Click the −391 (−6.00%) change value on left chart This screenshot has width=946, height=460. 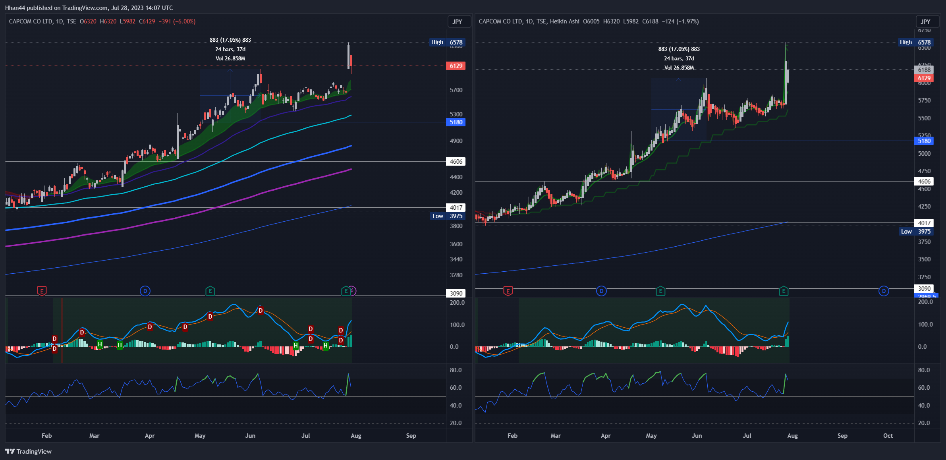(x=177, y=21)
